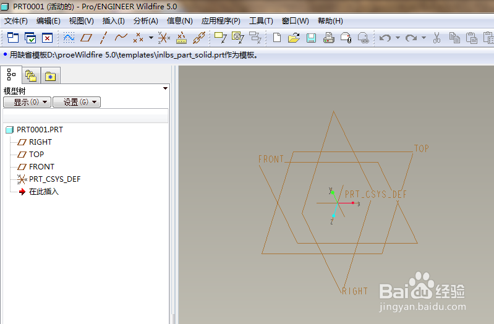Open the 窗口(W) menu
Image resolution: width=494 pixels, height=324 pixels.
coord(295,21)
